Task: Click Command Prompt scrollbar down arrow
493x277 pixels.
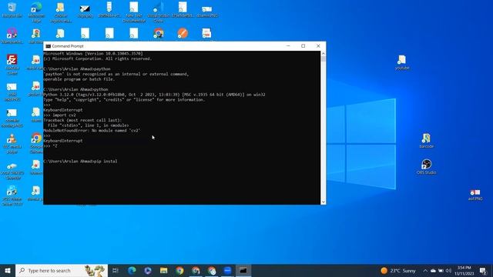Action: click(324, 202)
